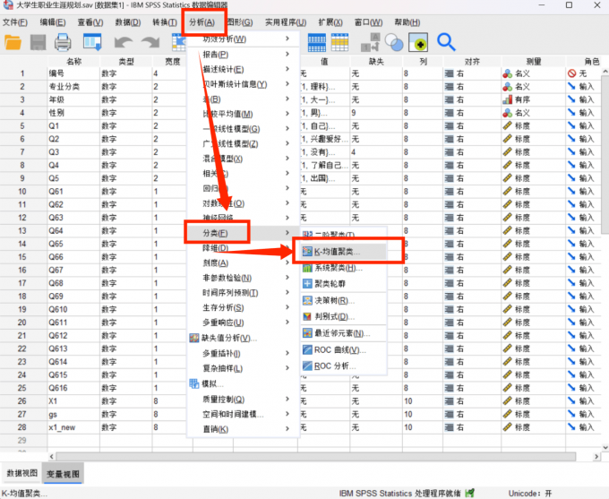Click the processor ready status bar icon

click(470, 493)
